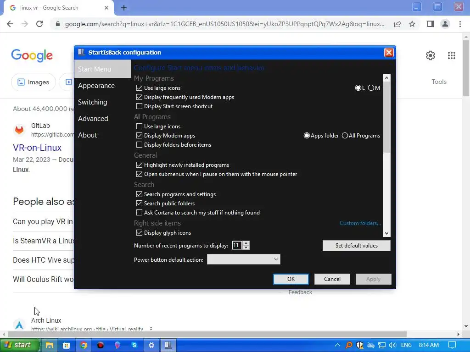Open the Start button on taskbar

[19, 345]
